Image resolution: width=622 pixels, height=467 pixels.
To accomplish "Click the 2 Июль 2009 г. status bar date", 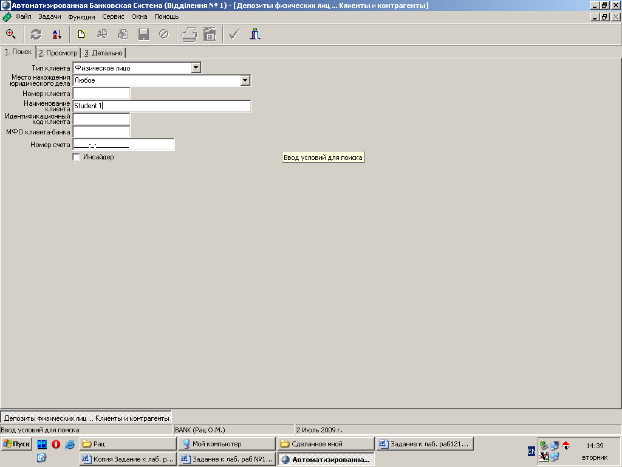I will (320, 430).
